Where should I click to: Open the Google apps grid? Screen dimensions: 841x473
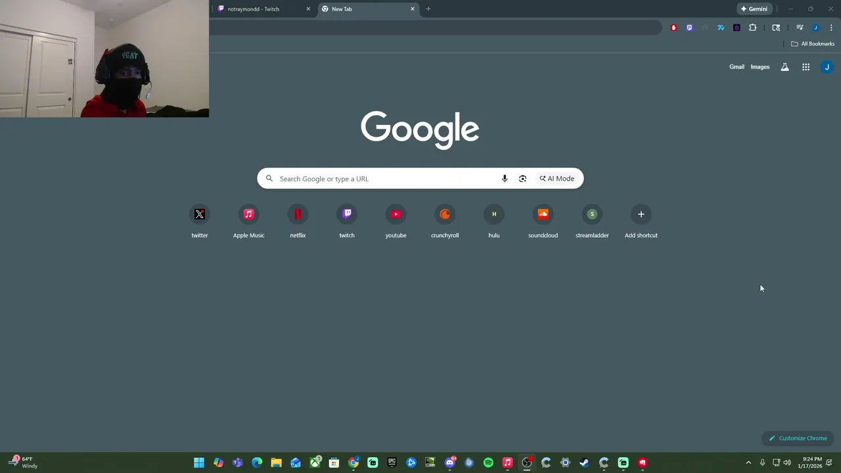(806, 67)
